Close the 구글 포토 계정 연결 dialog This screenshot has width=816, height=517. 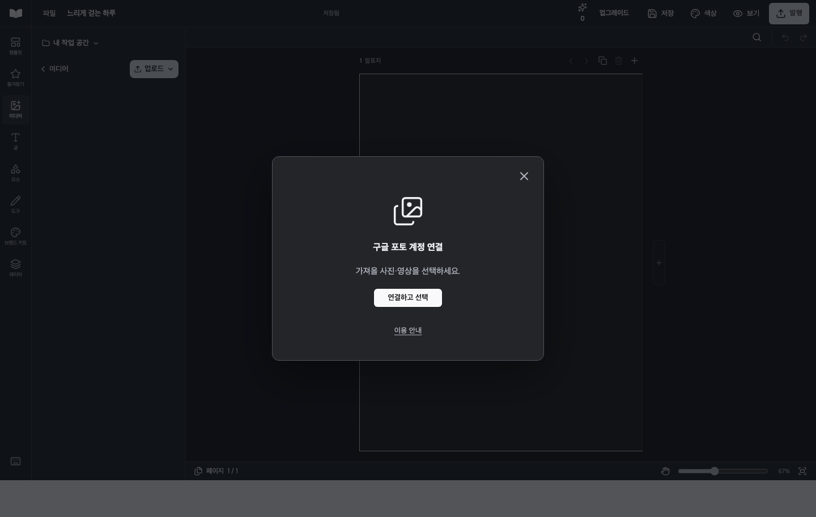pos(524,176)
